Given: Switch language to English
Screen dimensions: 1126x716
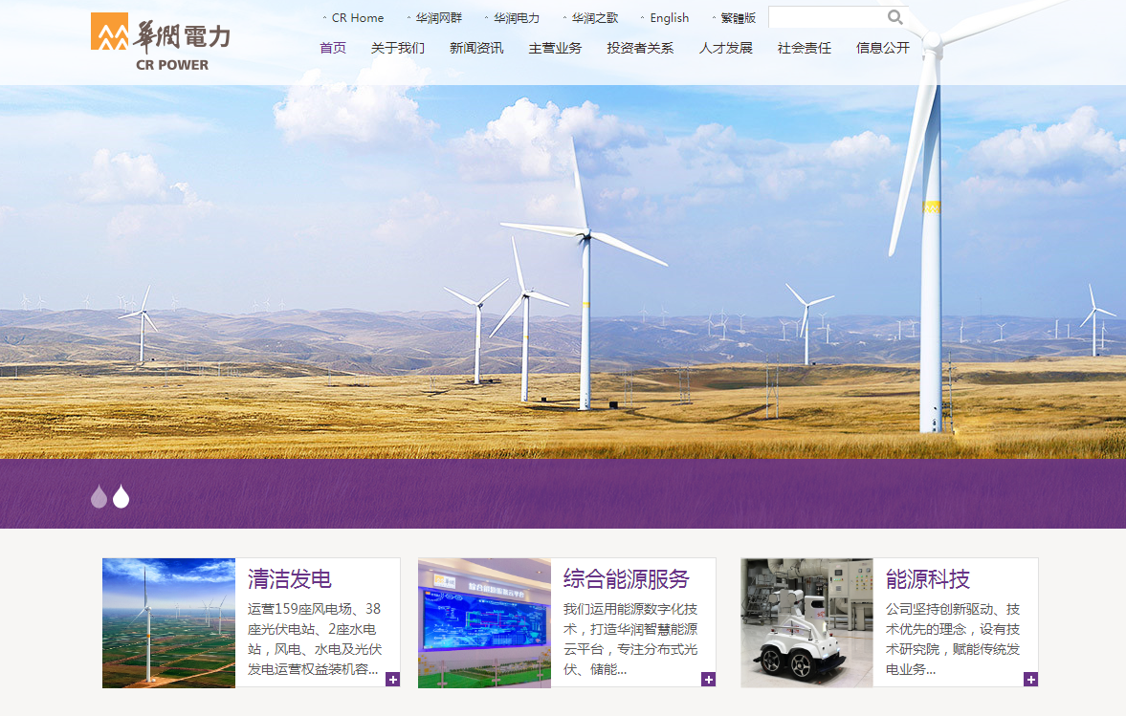Looking at the screenshot, I should pos(669,18).
